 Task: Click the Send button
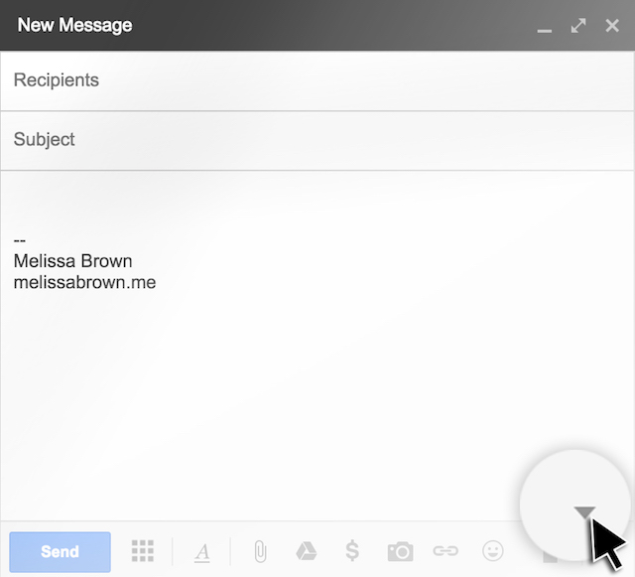click(60, 552)
